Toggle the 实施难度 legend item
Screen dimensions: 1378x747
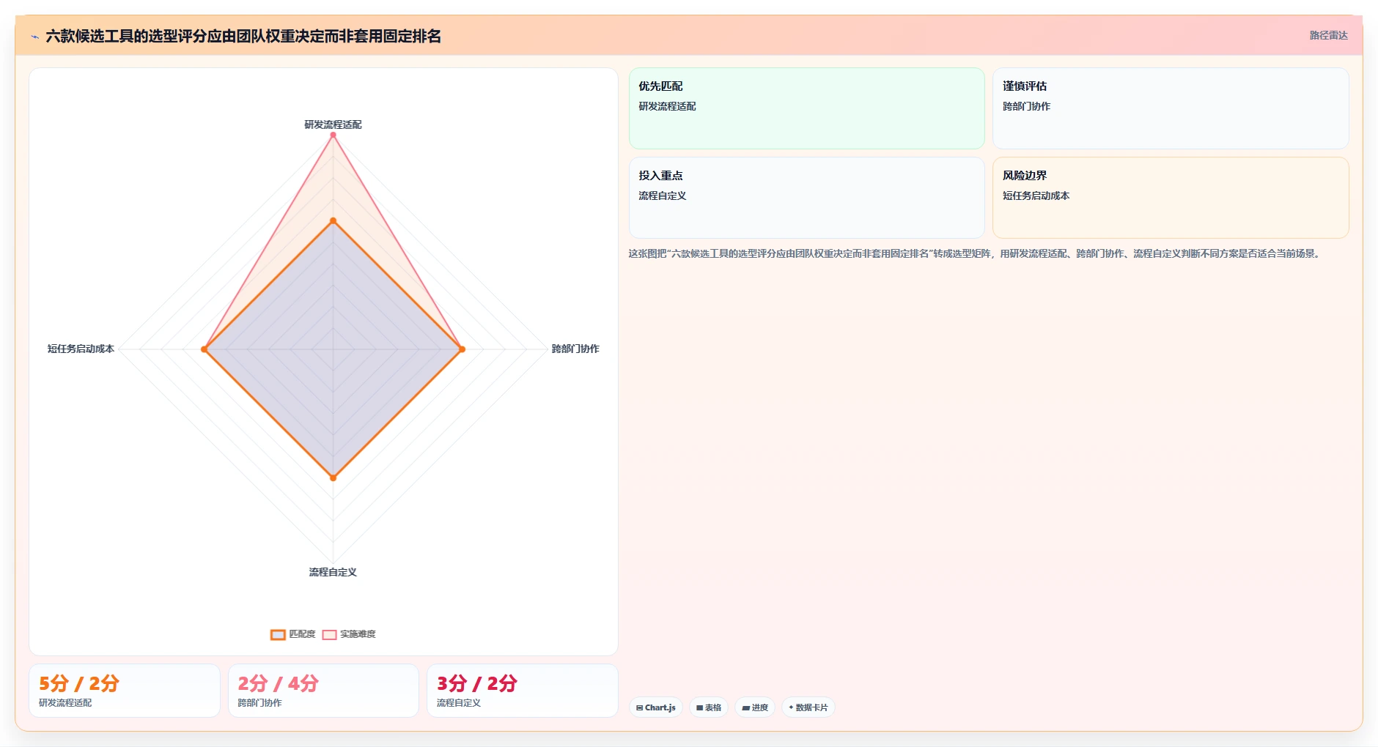tap(349, 634)
